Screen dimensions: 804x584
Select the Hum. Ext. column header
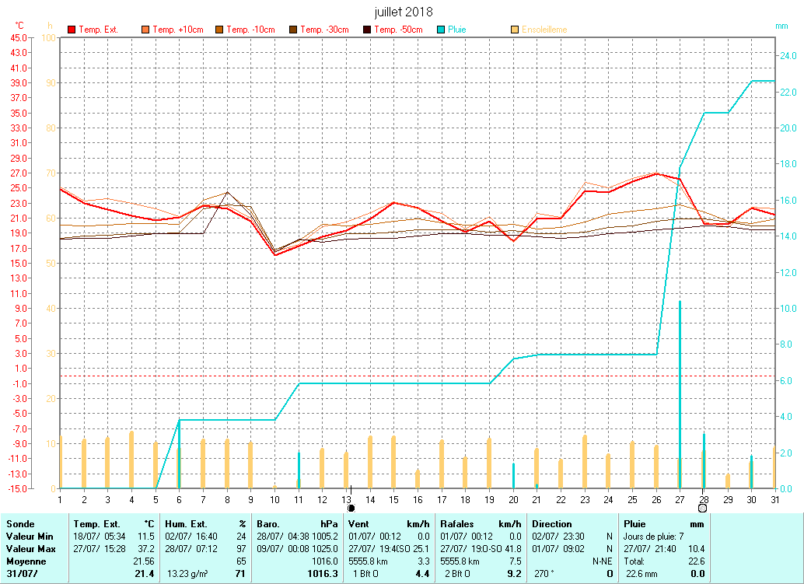(x=205, y=524)
